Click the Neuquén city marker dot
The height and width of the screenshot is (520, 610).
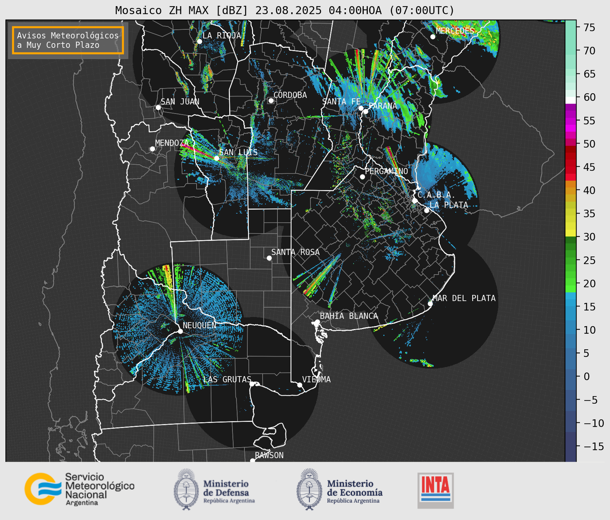(x=180, y=331)
